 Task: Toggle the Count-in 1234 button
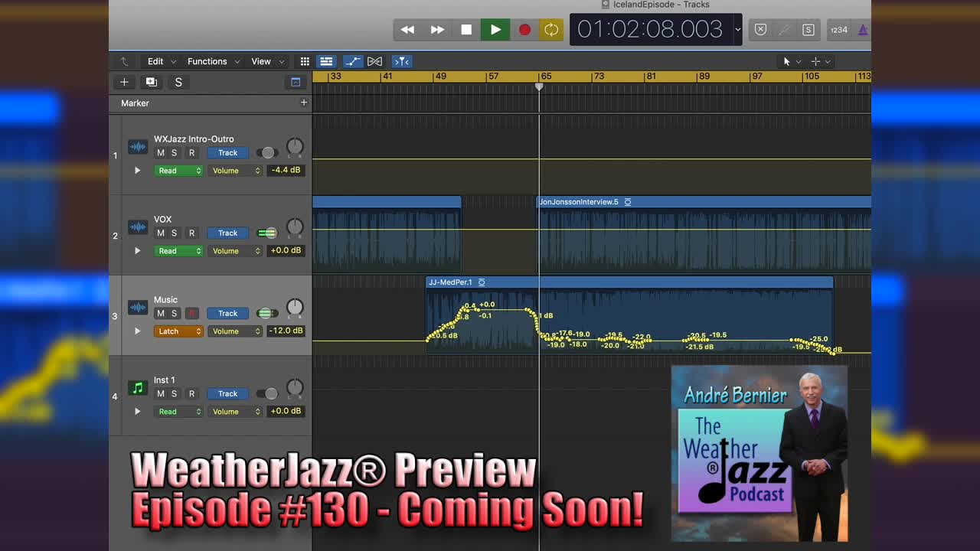point(839,30)
